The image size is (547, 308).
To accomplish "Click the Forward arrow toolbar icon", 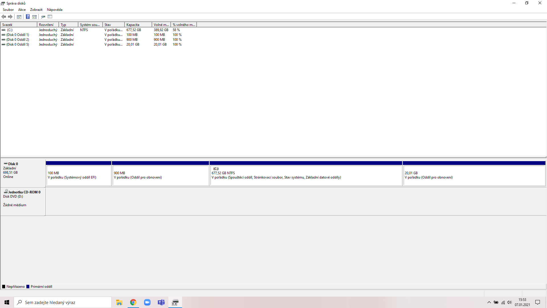I will (10, 17).
